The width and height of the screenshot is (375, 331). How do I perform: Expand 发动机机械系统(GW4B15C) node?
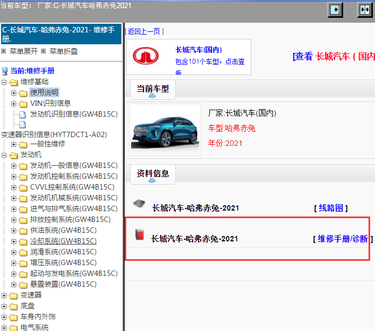click(13, 198)
